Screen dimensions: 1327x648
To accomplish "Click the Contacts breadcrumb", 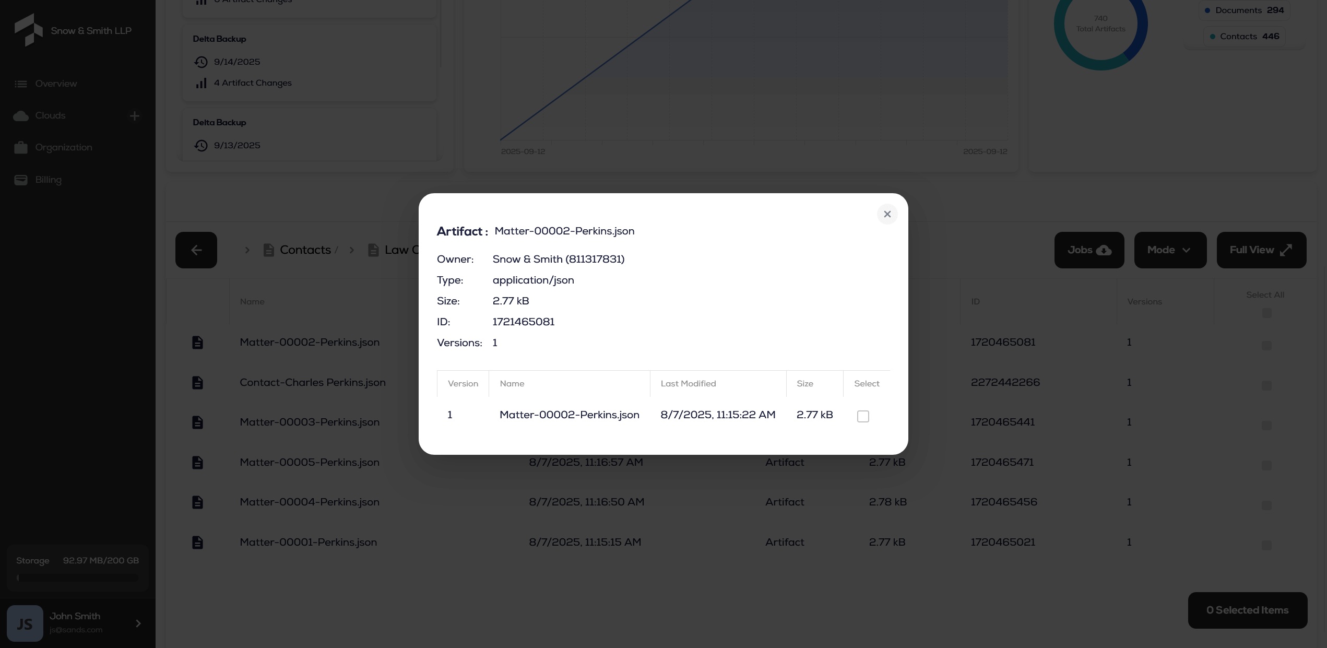I will tap(305, 250).
